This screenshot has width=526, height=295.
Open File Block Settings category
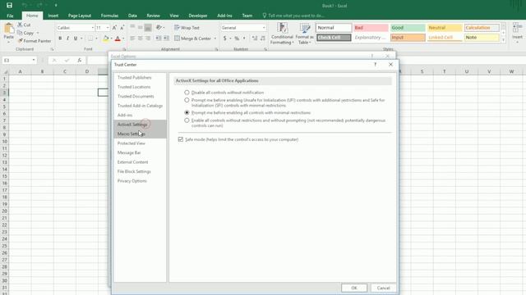tap(140, 171)
